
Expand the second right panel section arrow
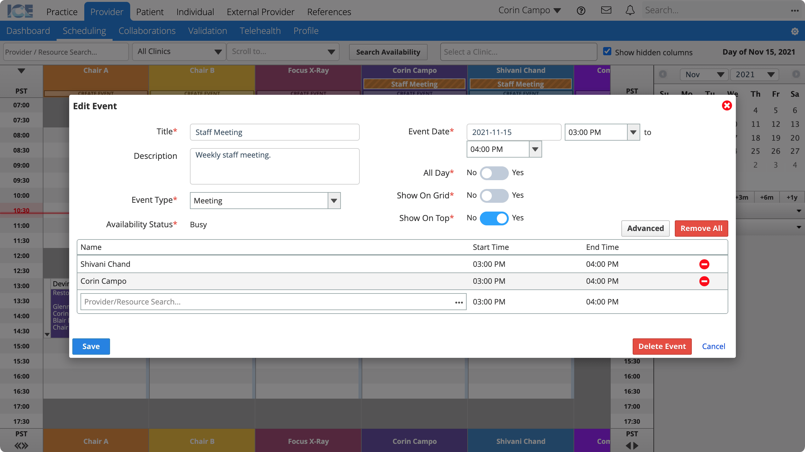pos(799,227)
